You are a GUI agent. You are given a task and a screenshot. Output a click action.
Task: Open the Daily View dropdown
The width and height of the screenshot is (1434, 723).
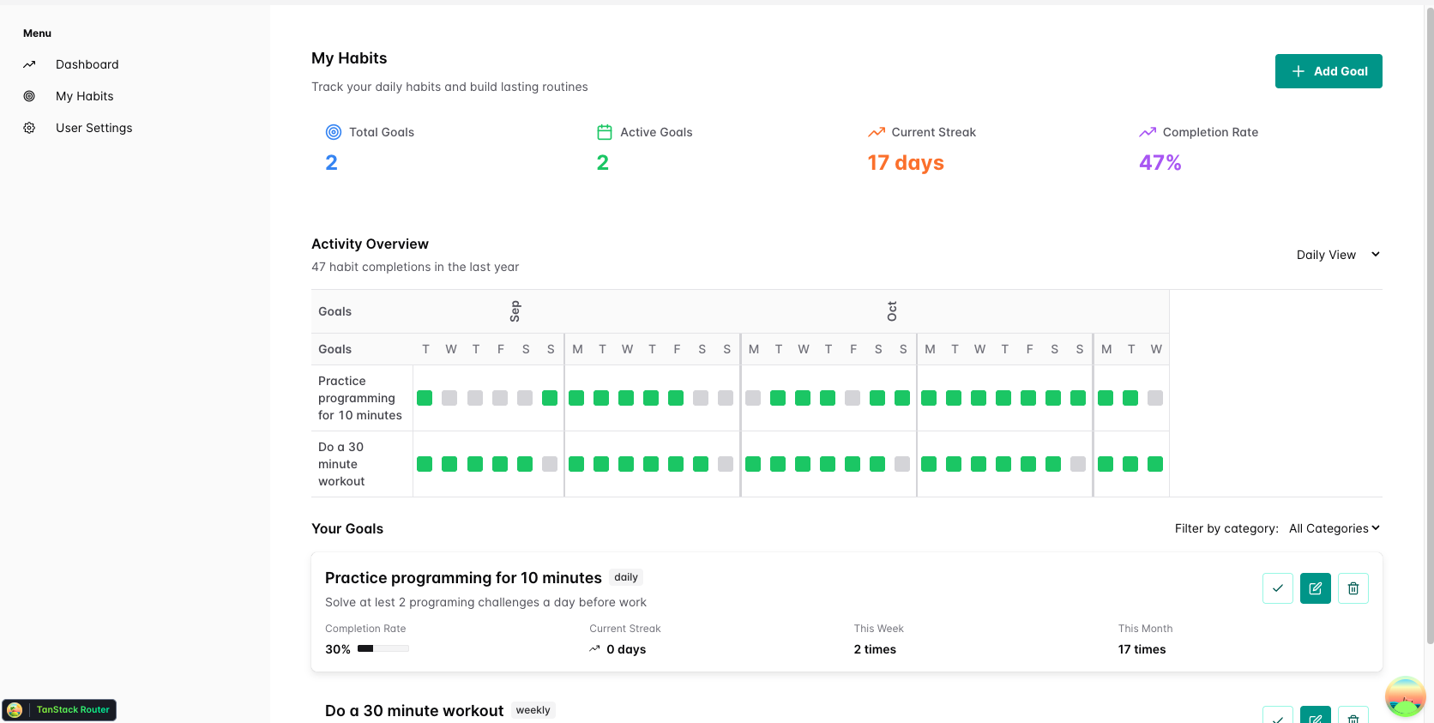[x=1339, y=255]
